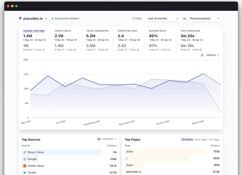Image resolution: width=242 pixels, height=175 pixels.
Task: Click the Twitter bird icon
Action: coord(24,172)
